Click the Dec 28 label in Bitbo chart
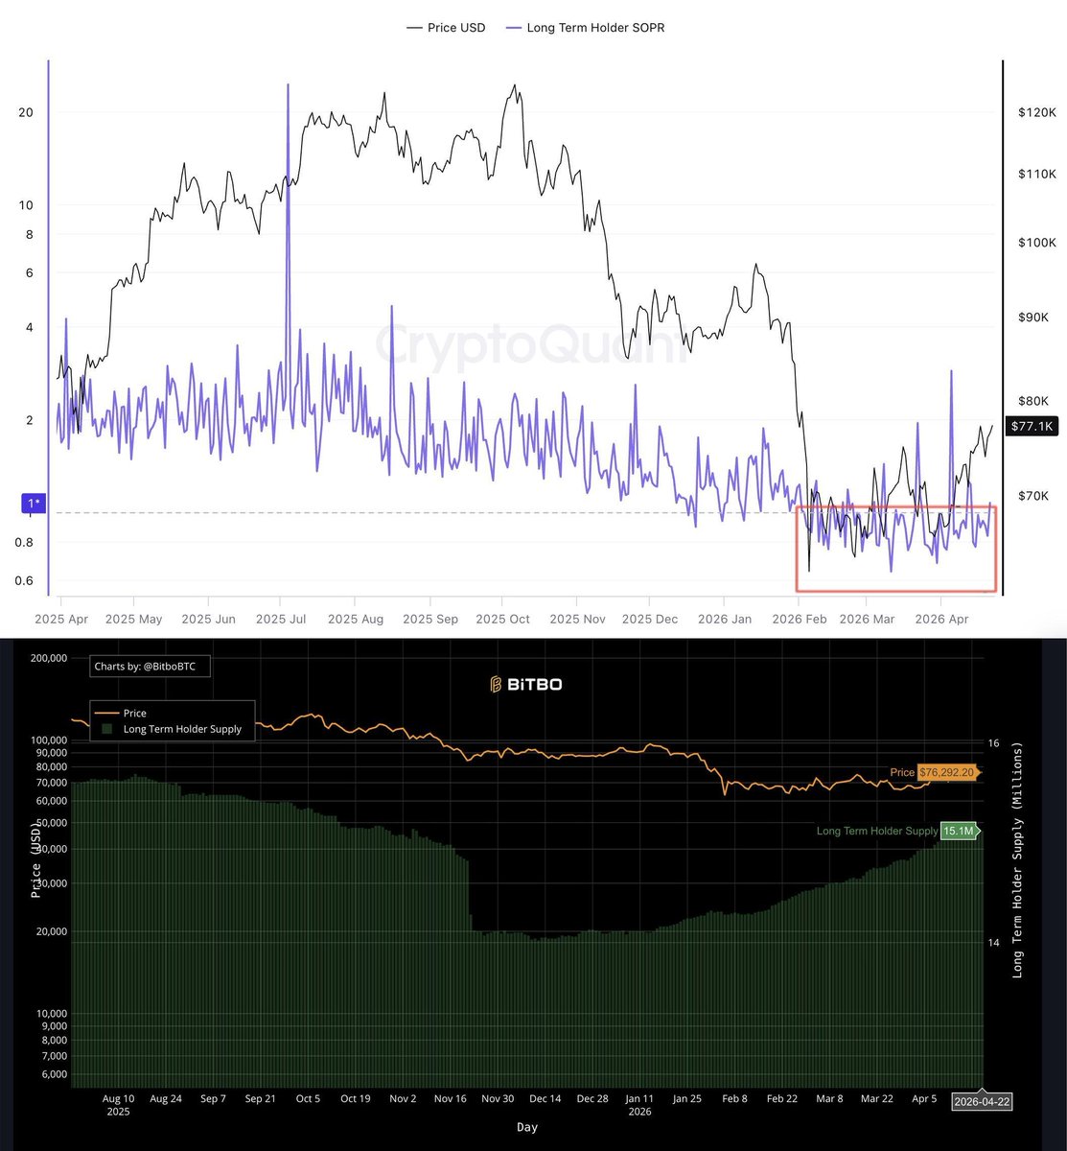Viewport: 1067px width, 1151px height. (x=591, y=1099)
